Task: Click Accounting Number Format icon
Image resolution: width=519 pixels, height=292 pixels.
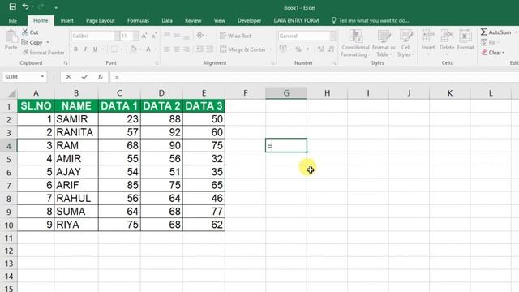Action: tap(283, 49)
